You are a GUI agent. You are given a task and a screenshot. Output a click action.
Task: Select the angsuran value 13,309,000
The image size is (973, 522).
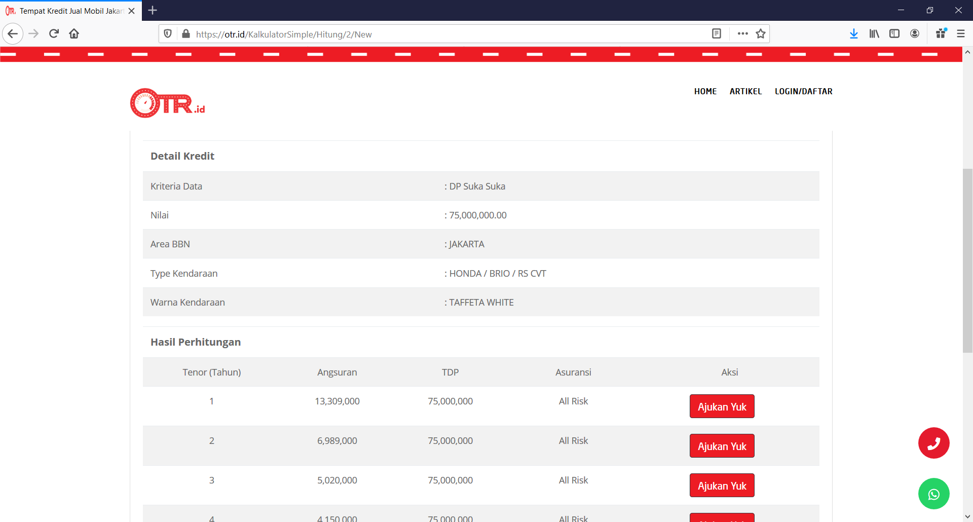click(337, 401)
